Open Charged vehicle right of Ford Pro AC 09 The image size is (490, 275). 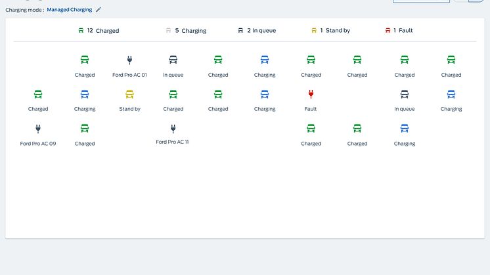click(x=85, y=129)
